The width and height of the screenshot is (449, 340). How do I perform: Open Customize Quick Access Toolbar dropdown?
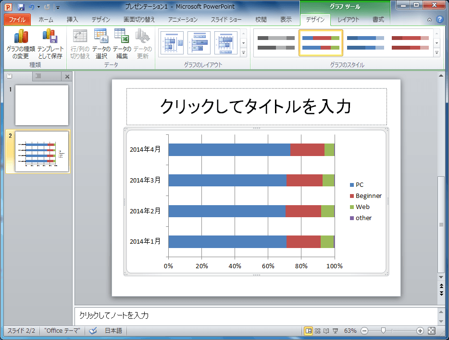pos(58,7)
